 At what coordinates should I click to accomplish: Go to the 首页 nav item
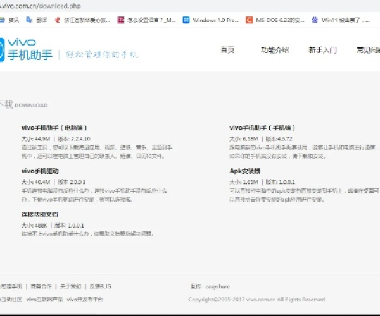(x=227, y=50)
